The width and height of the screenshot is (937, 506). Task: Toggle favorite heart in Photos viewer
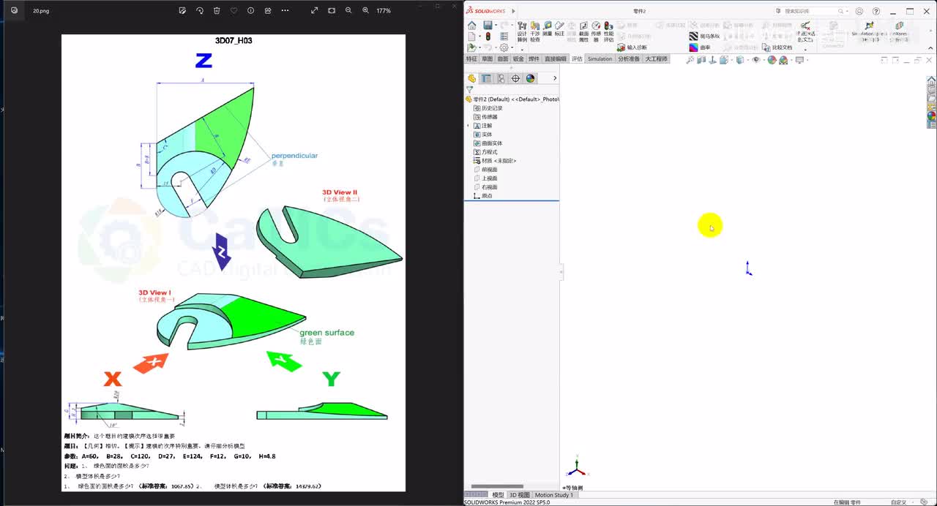[234, 11]
